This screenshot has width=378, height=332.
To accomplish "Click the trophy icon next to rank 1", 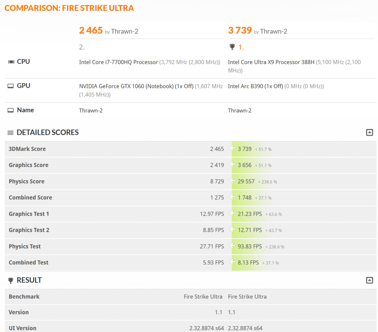I will click(232, 47).
